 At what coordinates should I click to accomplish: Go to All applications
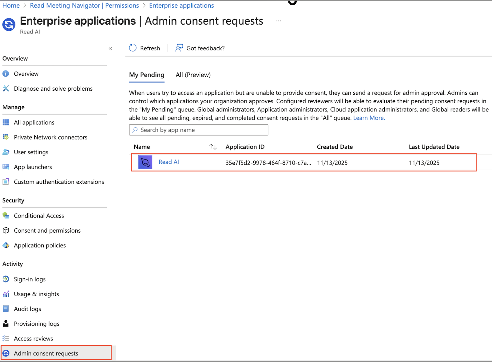[x=34, y=122]
